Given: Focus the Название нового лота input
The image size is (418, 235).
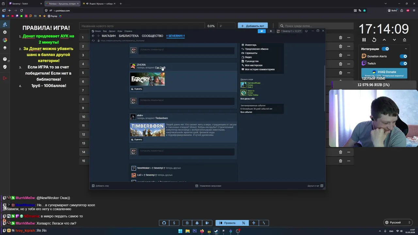Looking at the screenshot, I should [142, 26].
